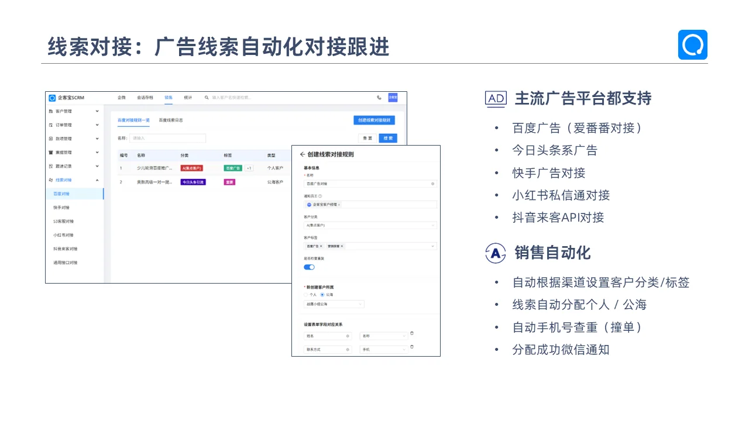Click the help icon next to 通知员工
749x421 pixels.
[x=320, y=196]
